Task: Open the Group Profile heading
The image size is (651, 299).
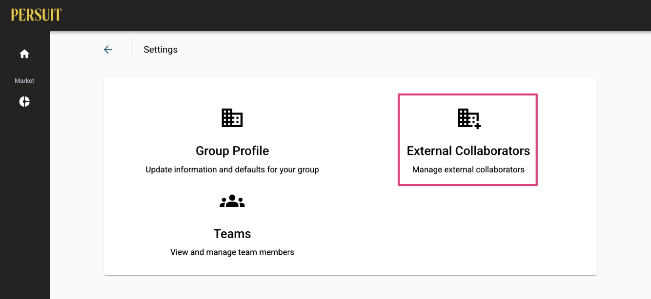Action: (232, 151)
